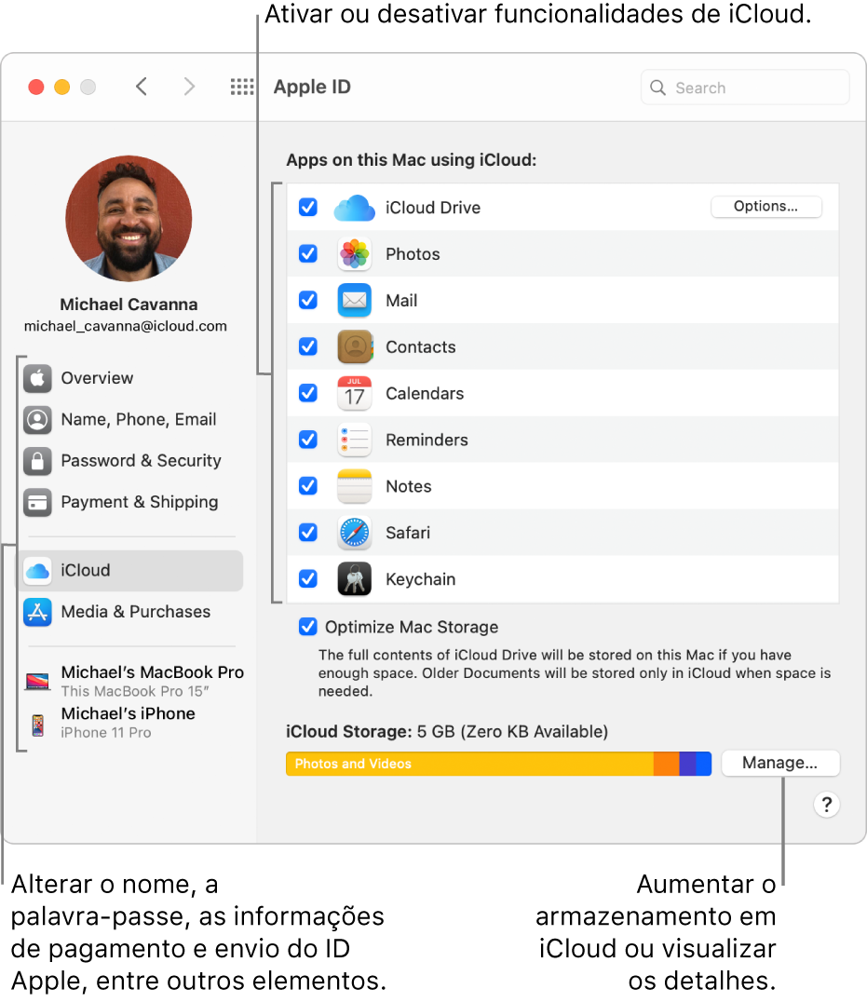Click the Notes app icon
The width and height of the screenshot is (867, 1003).
(355, 486)
